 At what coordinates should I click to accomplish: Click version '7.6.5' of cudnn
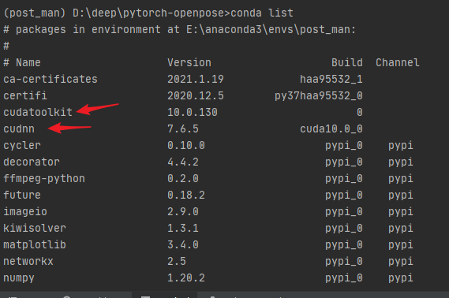pos(183,129)
